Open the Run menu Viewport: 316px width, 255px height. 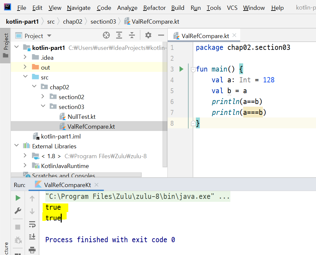tap(196, 8)
